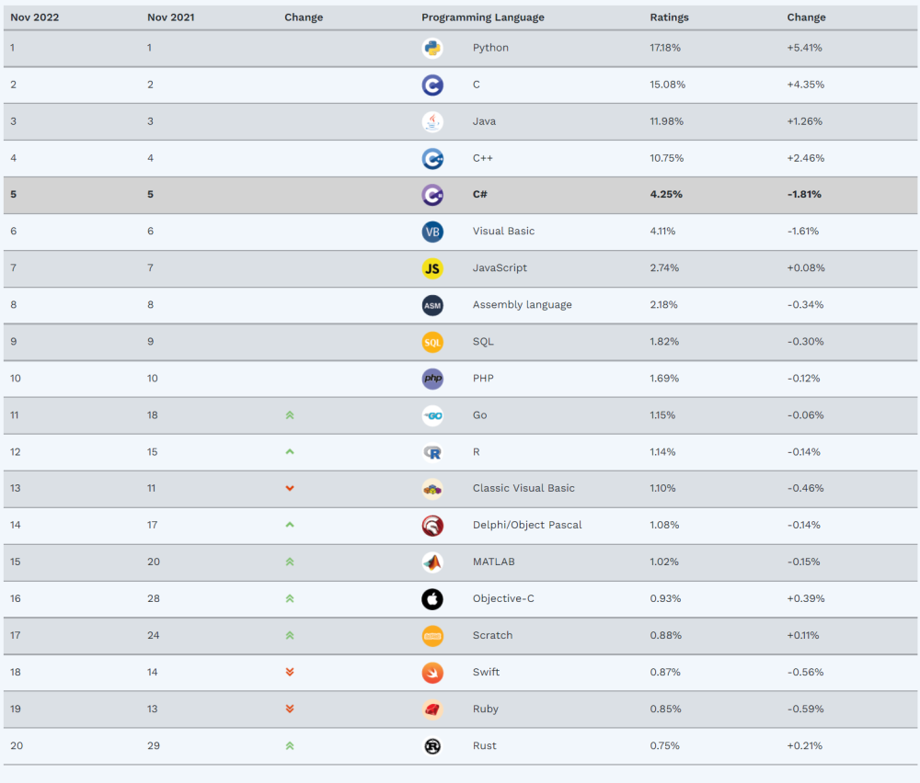This screenshot has width=920, height=783.
Task: Click the Delphi/Object Pascal language name
Action: click(526, 526)
